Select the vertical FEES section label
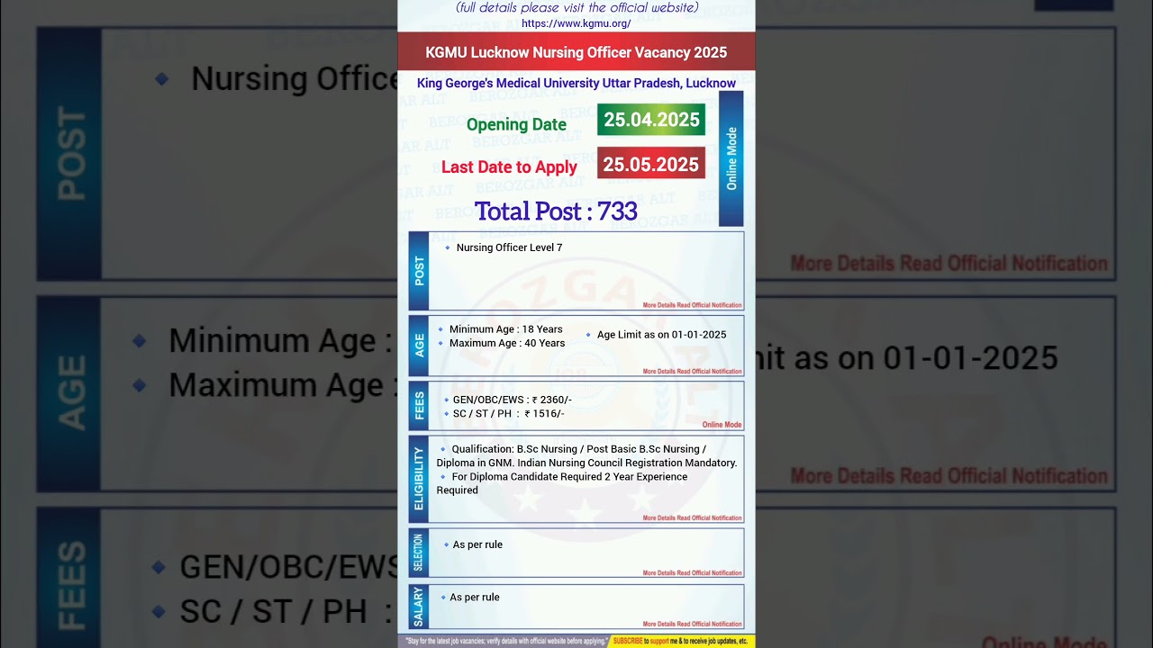 pos(419,406)
